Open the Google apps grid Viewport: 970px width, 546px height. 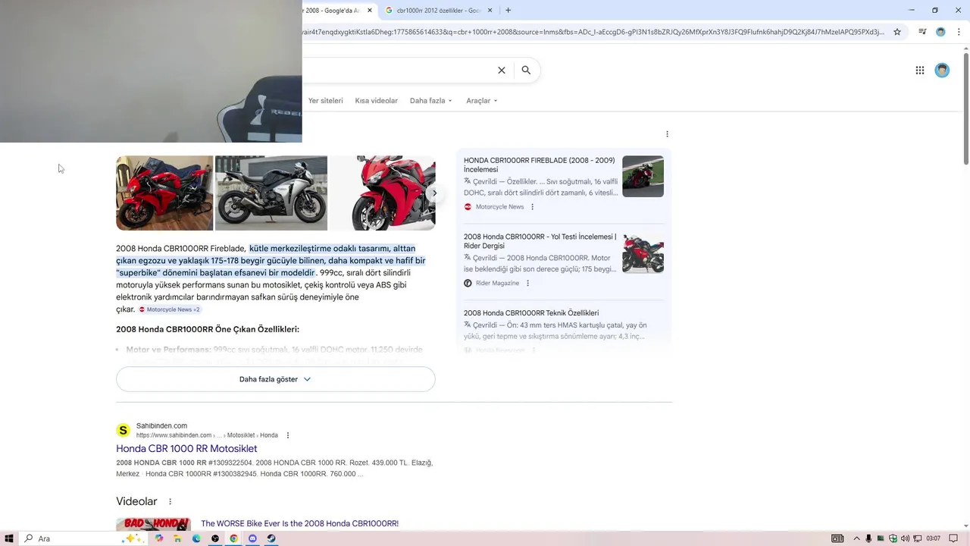[x=919, y=71]
